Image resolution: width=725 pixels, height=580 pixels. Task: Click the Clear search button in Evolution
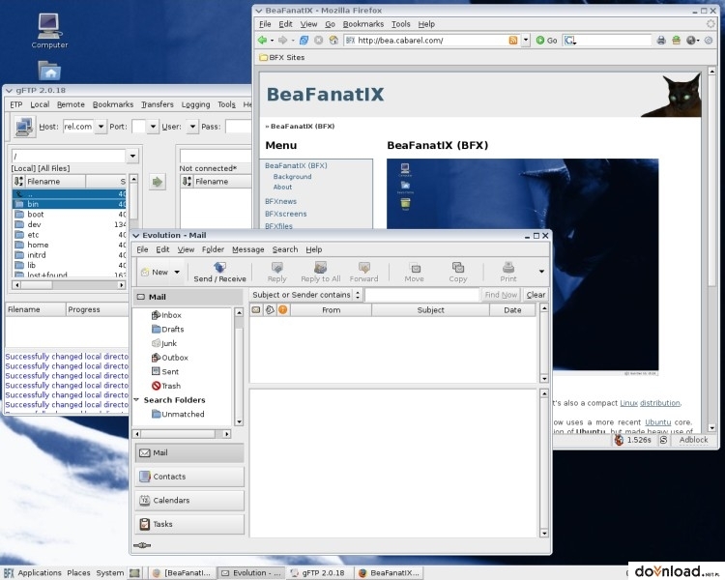coord(536,295)
